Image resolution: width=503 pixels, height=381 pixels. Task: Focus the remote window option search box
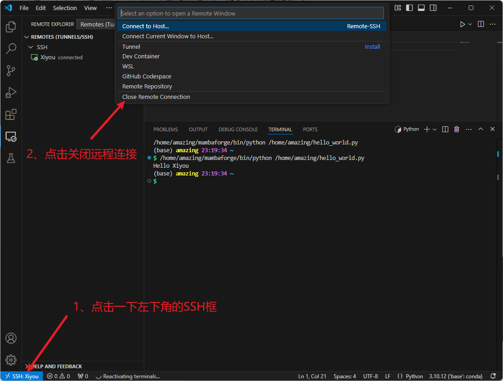[251, 13]
